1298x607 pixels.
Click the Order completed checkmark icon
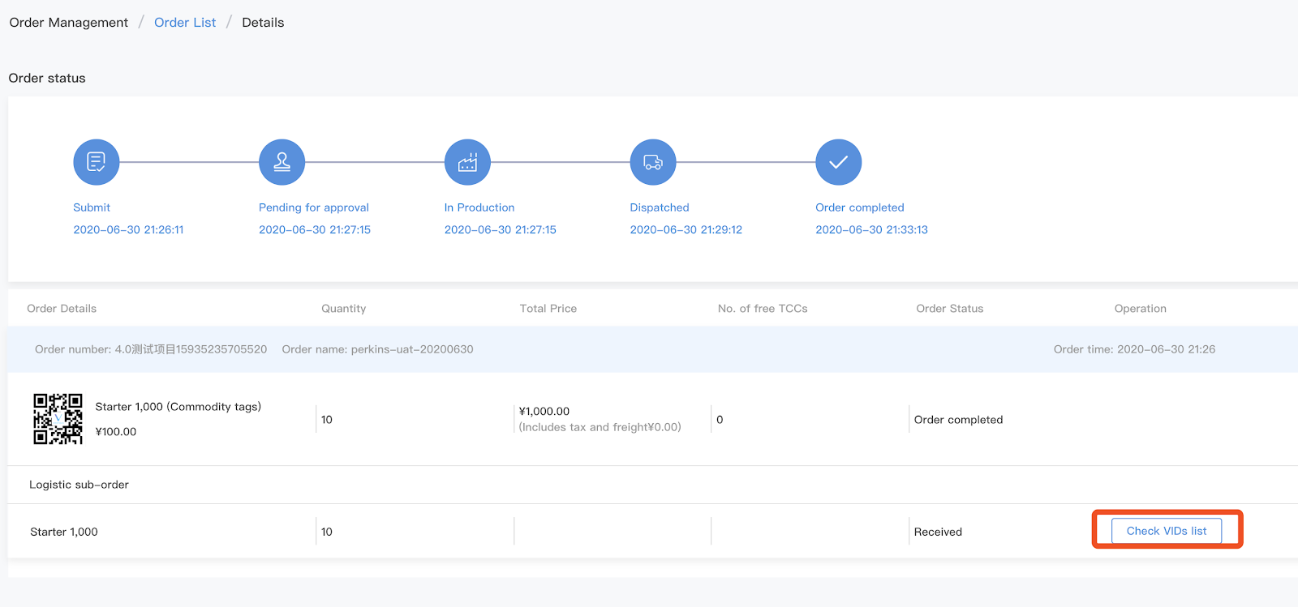click(839, 162)
